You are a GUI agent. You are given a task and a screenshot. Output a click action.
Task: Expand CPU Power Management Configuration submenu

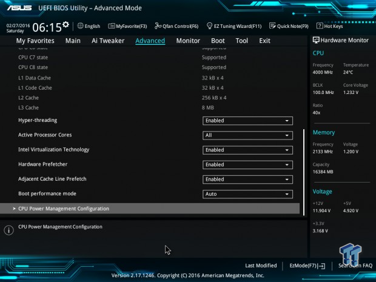coord(150,209)
